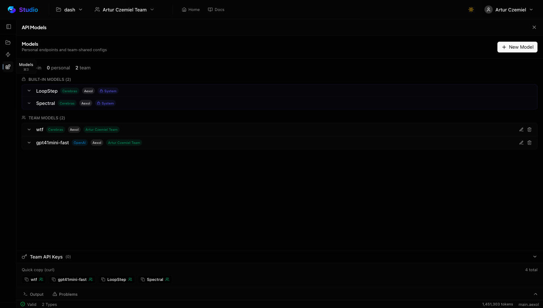
Task: Go to Home in top navigation
Action: tap(190, 10)
